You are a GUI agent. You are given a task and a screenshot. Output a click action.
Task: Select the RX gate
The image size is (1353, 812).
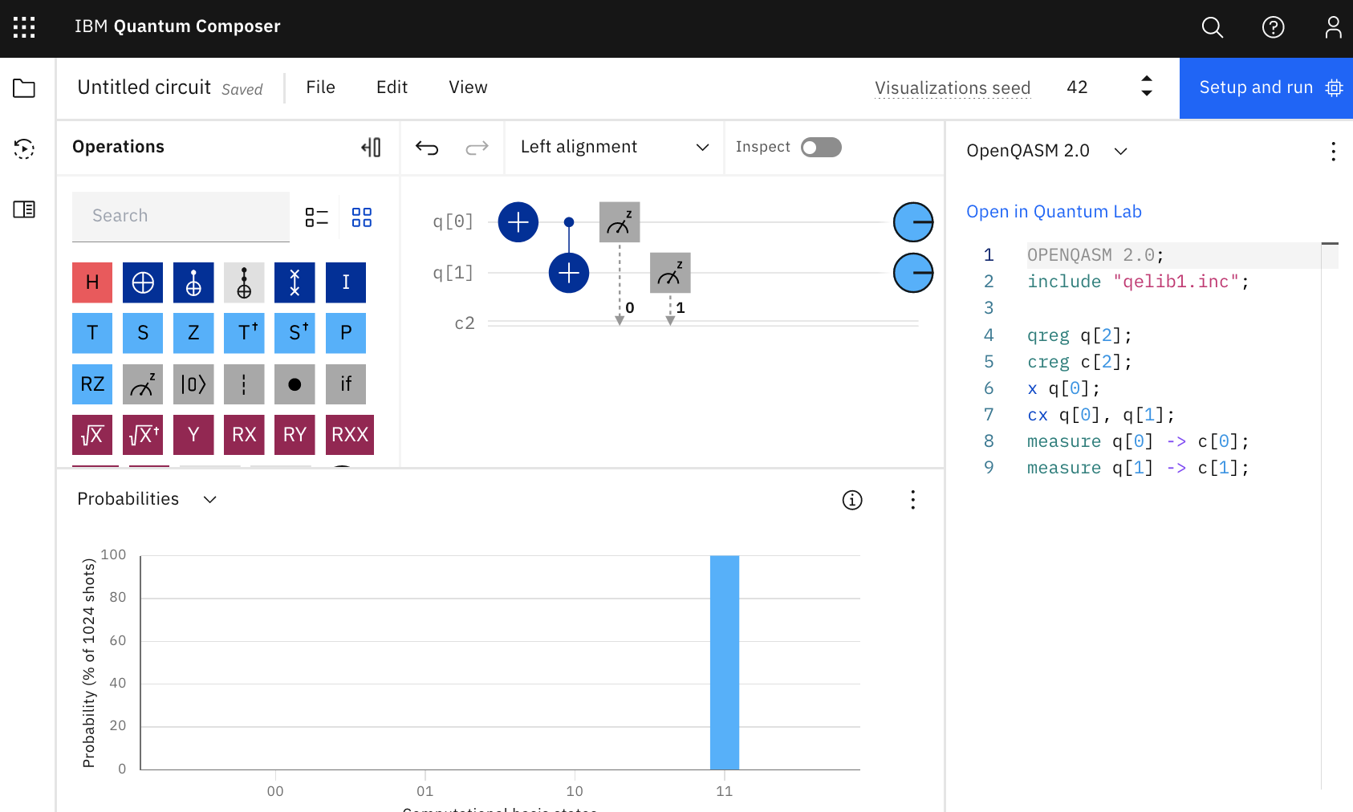click(x=244, y=435)
